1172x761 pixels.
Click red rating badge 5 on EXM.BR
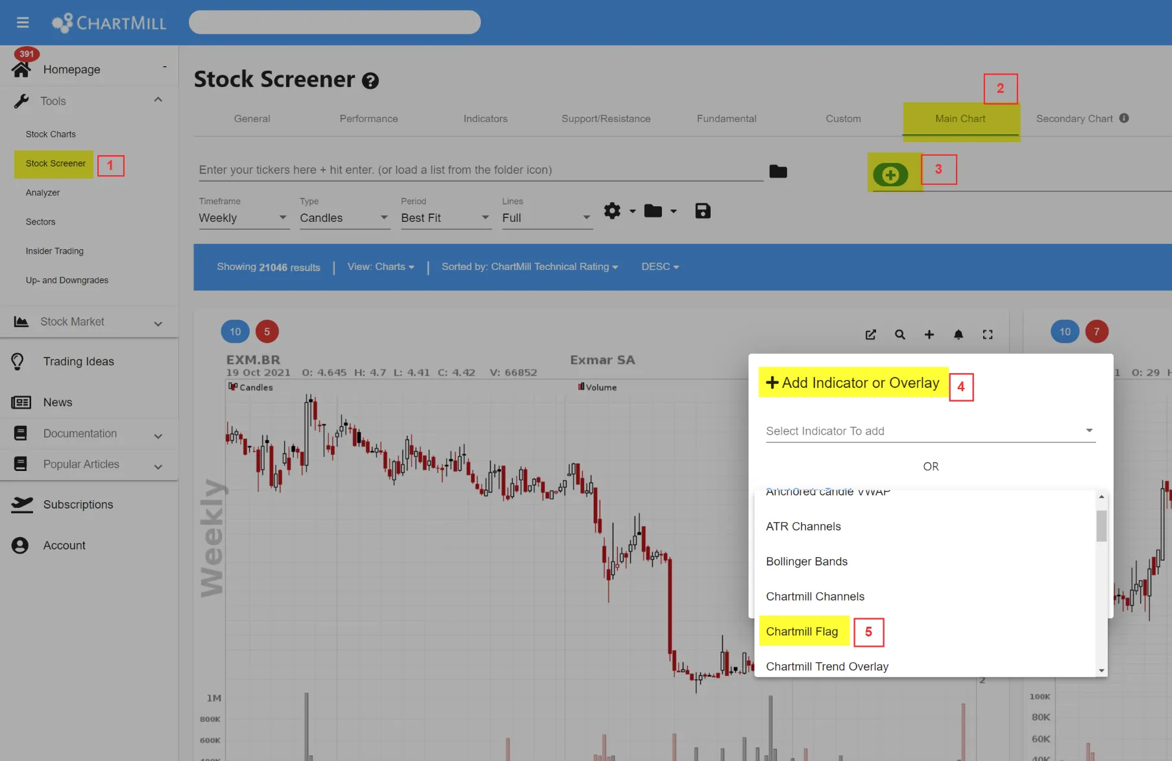point(267,332)
